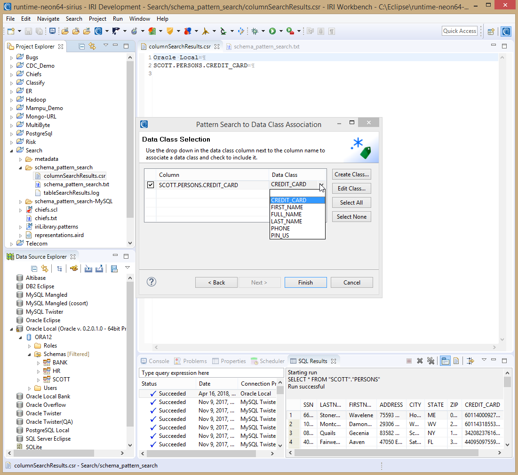Image resolution: width=518 pixels, height=475 pixels.
Task: Click the New wizard toolbar icon
Action: pyautogui.click(x=11, y=31)
